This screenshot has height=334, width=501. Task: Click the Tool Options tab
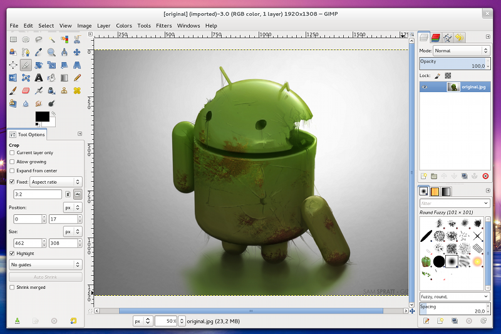[x=28, y=135]
